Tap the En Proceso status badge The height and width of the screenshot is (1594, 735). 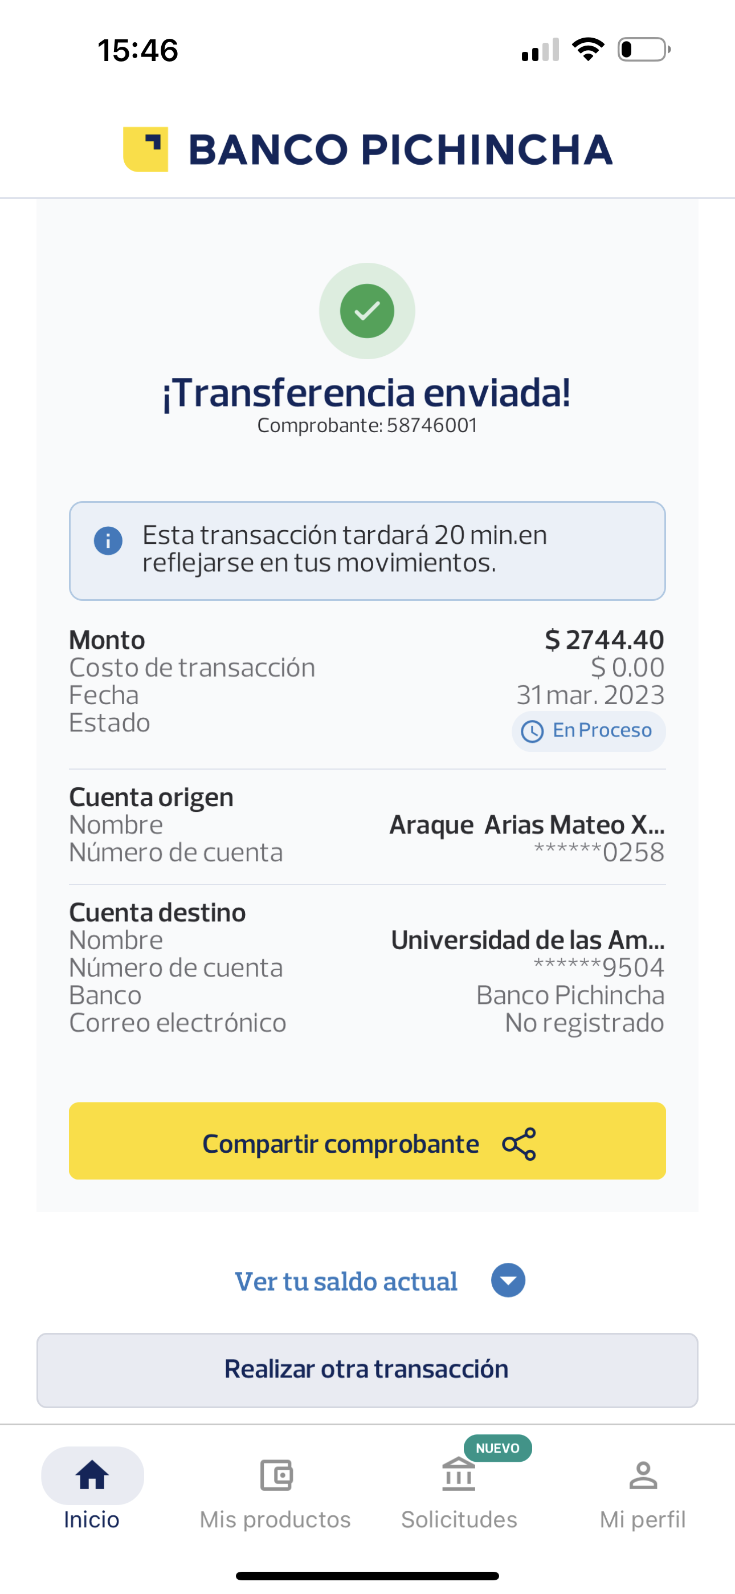point(589,731)
